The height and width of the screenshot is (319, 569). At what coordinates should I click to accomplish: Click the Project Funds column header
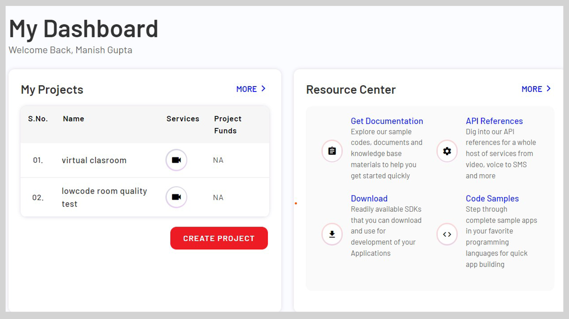pos(227,124)
